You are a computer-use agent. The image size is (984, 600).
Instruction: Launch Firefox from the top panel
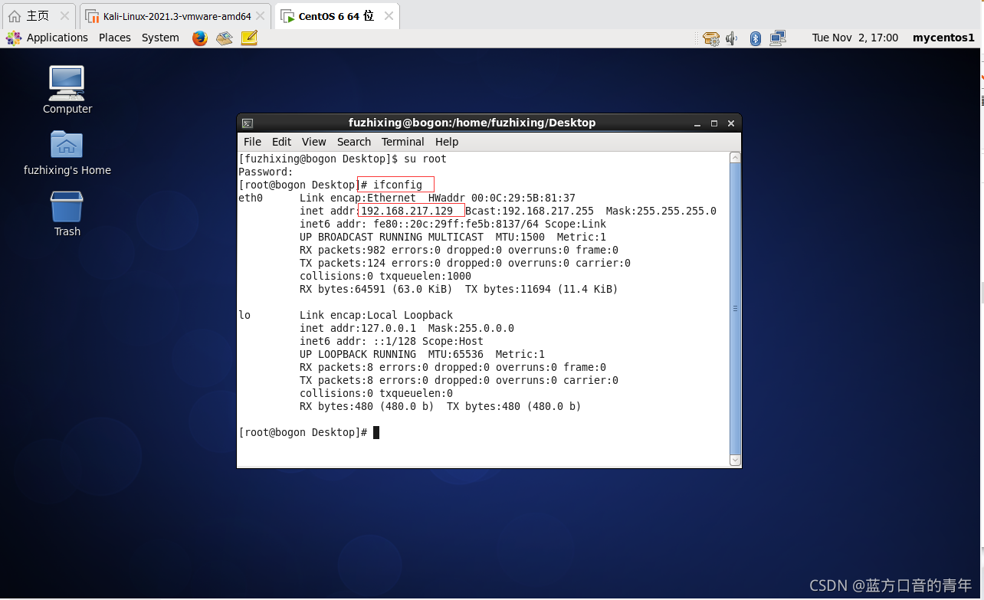tap(200, 38)
